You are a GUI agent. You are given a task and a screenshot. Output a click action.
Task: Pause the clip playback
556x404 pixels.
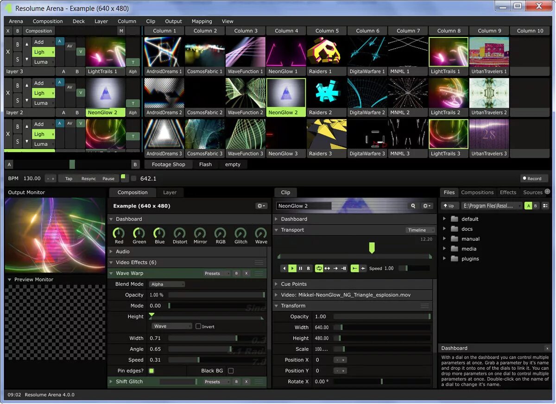[300, 268]
